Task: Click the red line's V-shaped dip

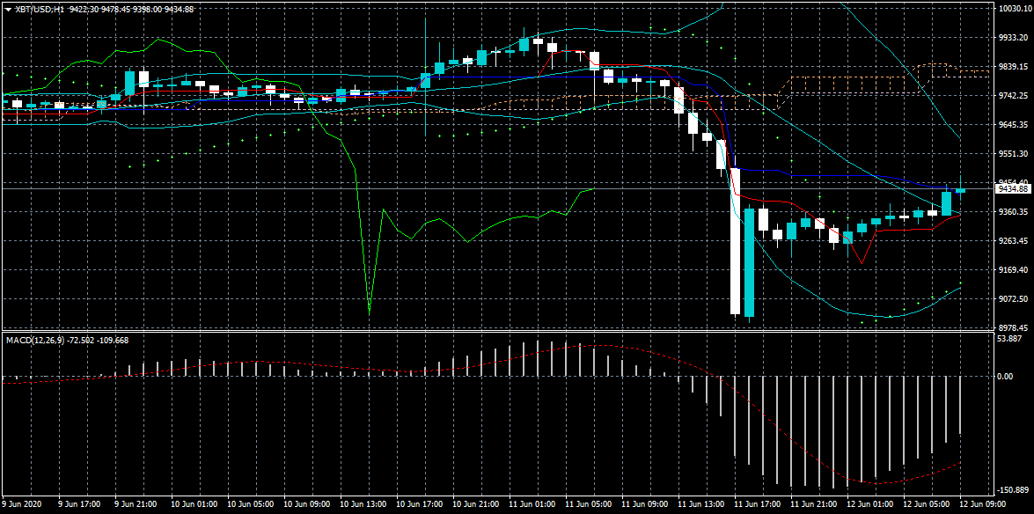Action: point(861,261)
